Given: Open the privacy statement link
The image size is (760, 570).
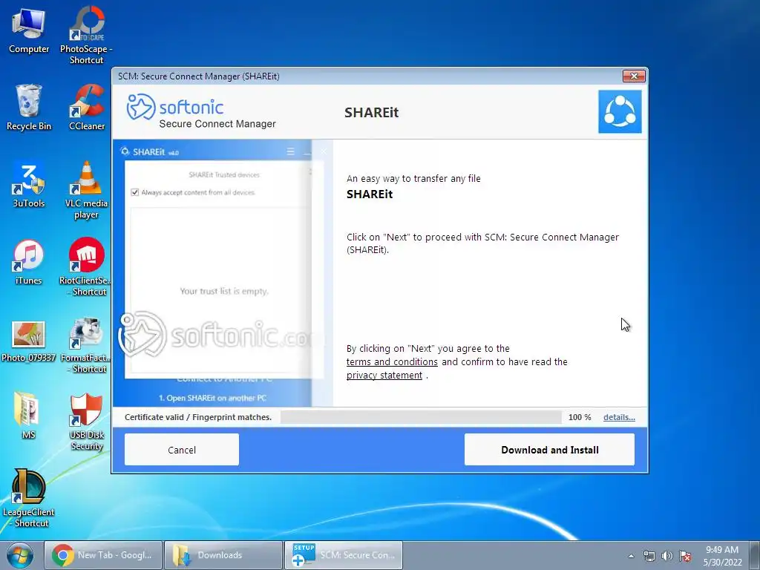Looking at the screenshot, I should 384,376.
